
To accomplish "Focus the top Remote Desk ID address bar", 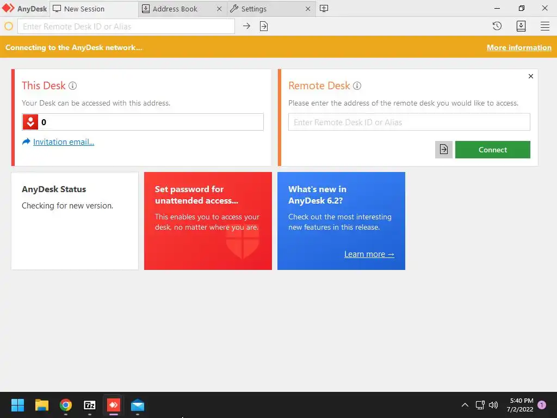I will [x=126, y=26].
